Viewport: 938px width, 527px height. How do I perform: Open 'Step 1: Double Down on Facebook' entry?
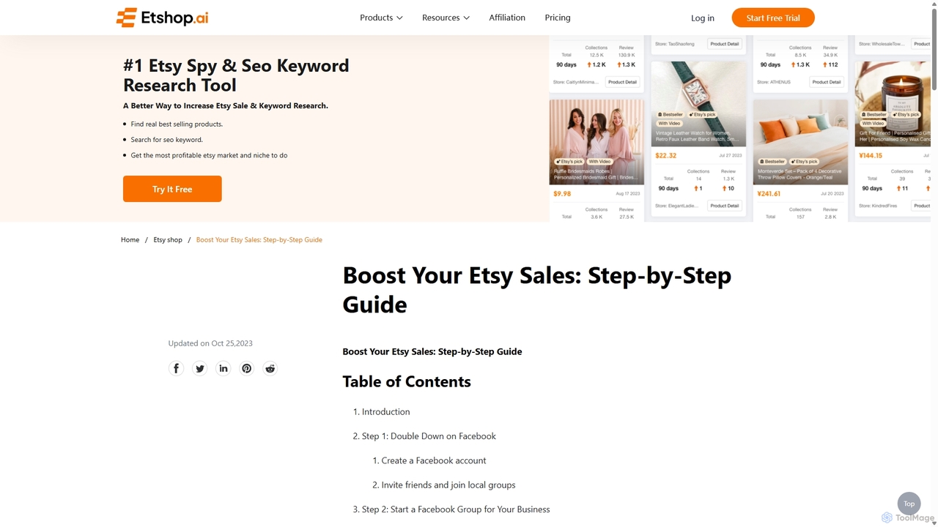click(x=429, y=436)
